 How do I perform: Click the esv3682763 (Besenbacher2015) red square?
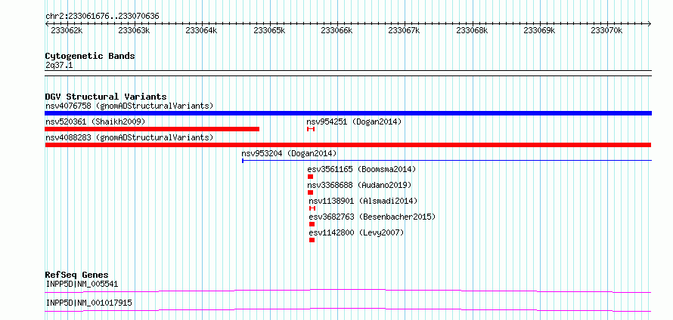312,224
